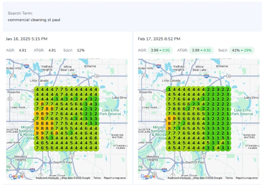
Task: Open Keyboard shortcuts on the February map
Action: click(179, 178)
